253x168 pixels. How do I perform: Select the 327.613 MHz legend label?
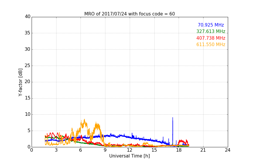(x=211, y=31)
